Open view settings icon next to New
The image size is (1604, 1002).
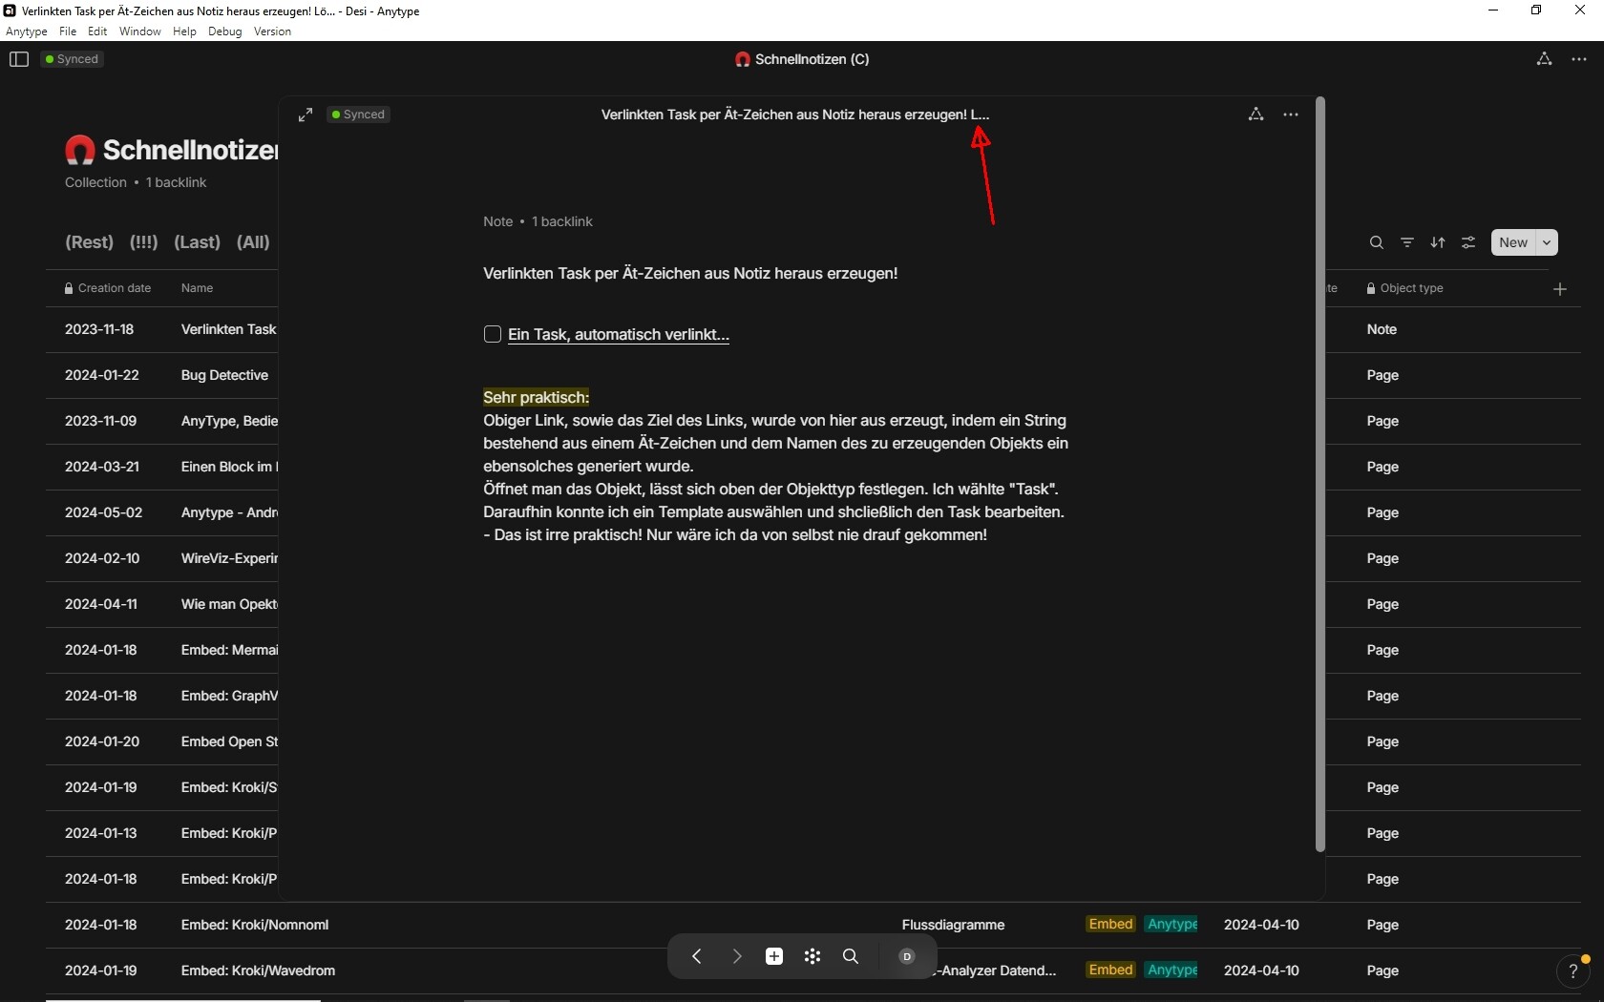click(x=1468, y=242)
